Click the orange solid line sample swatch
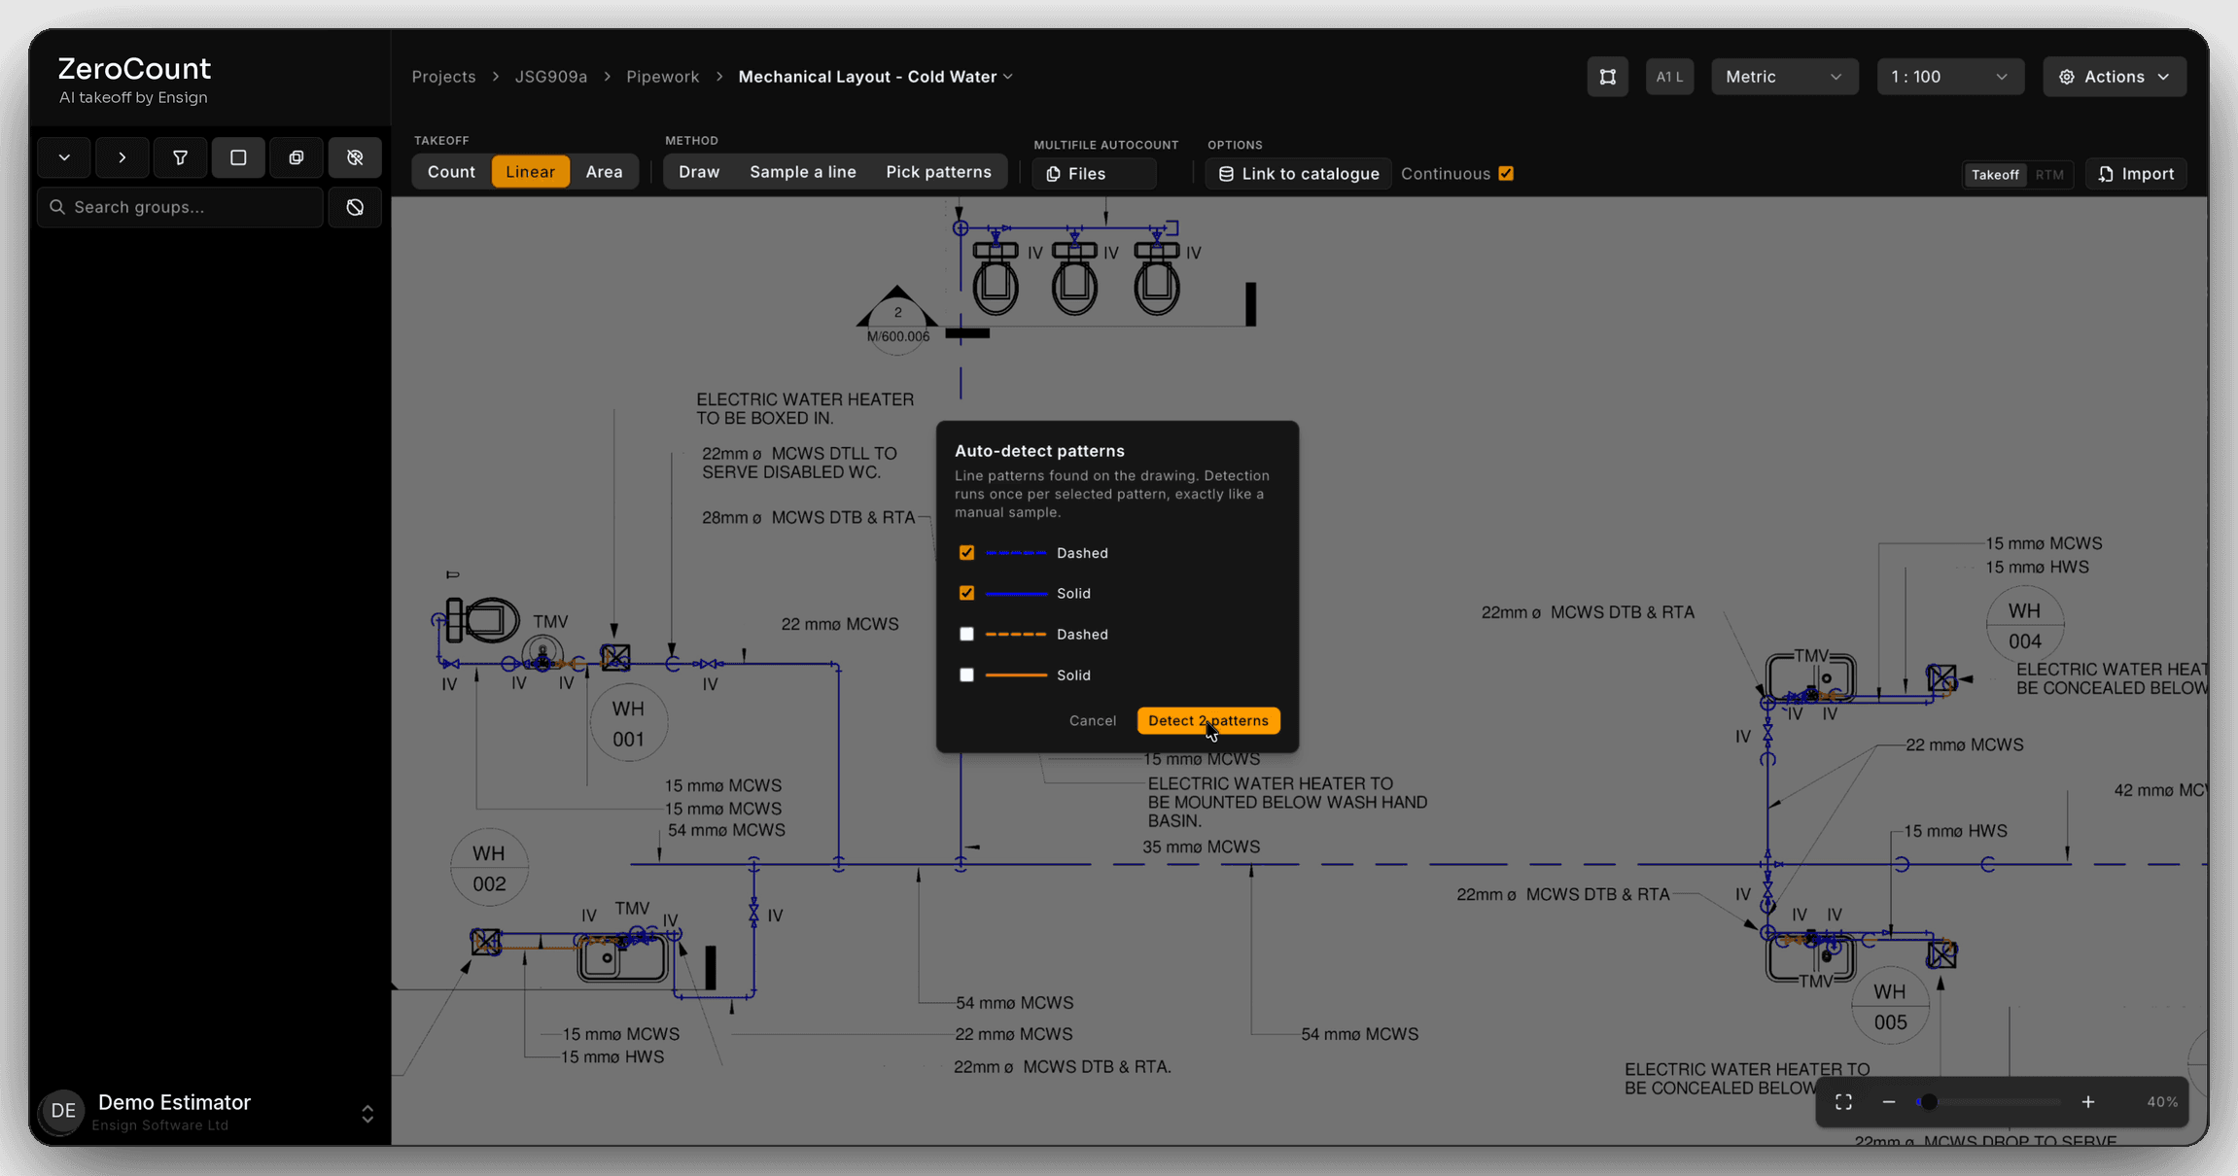Screen dimensions: 2238x1176 [1016, 674]
